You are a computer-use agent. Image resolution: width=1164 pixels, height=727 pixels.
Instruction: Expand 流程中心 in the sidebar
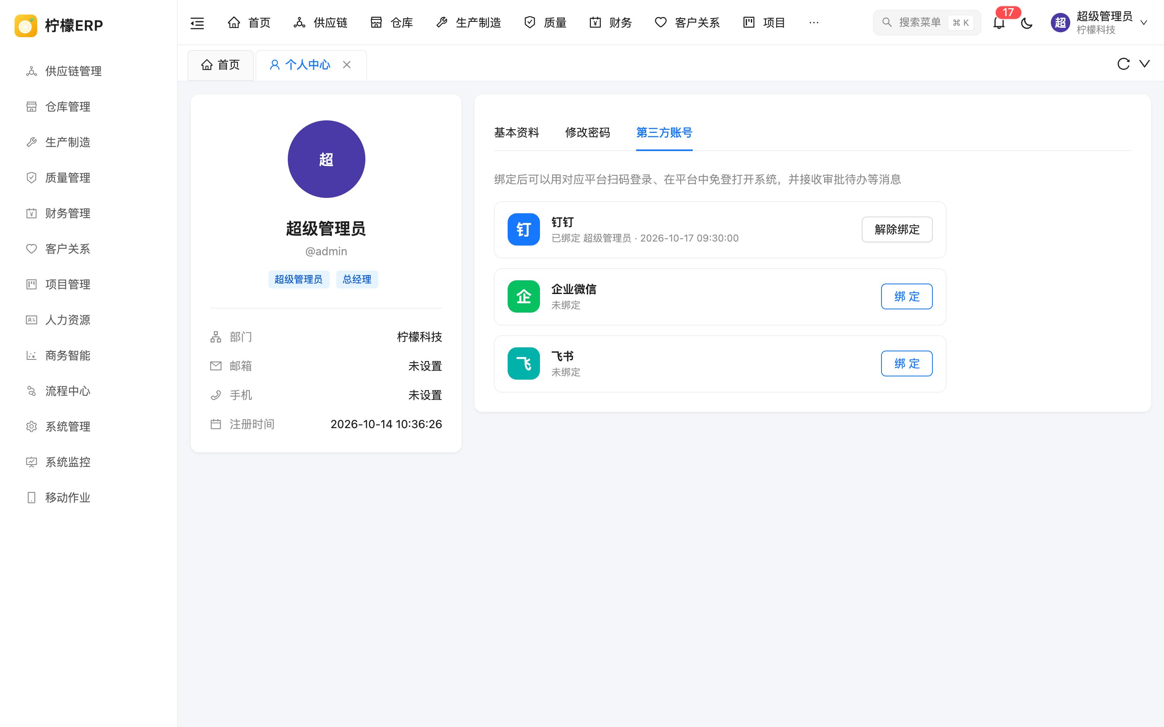point(89,391)
